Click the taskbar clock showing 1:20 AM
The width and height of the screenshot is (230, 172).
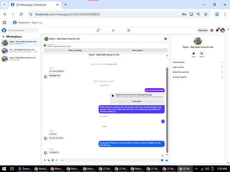[222, 169]
